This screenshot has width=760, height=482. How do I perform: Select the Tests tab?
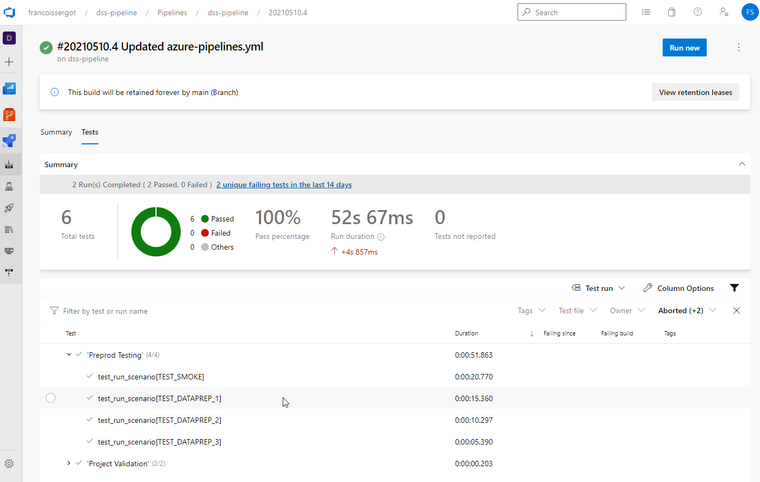pos(90,132)
